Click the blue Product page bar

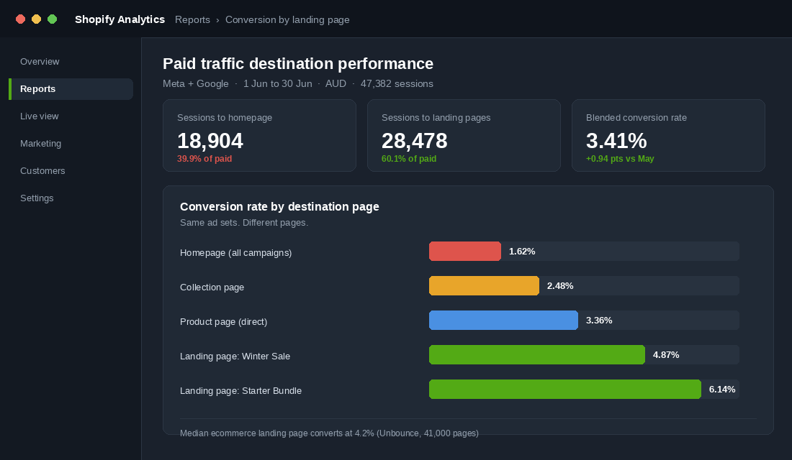(503, 321)
